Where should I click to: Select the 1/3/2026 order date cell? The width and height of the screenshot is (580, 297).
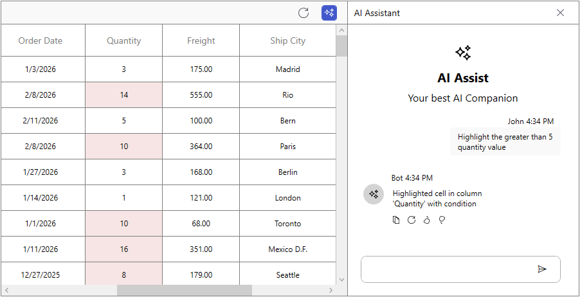coord(43,69)
